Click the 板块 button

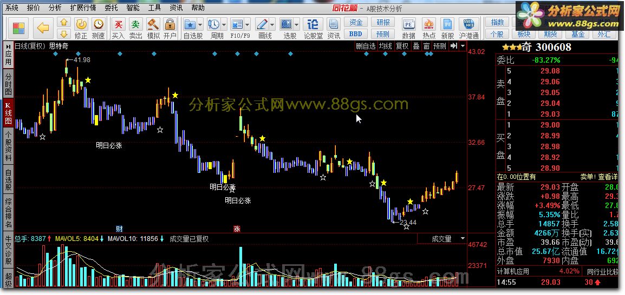pyautogui.click(x=524, y=34)
